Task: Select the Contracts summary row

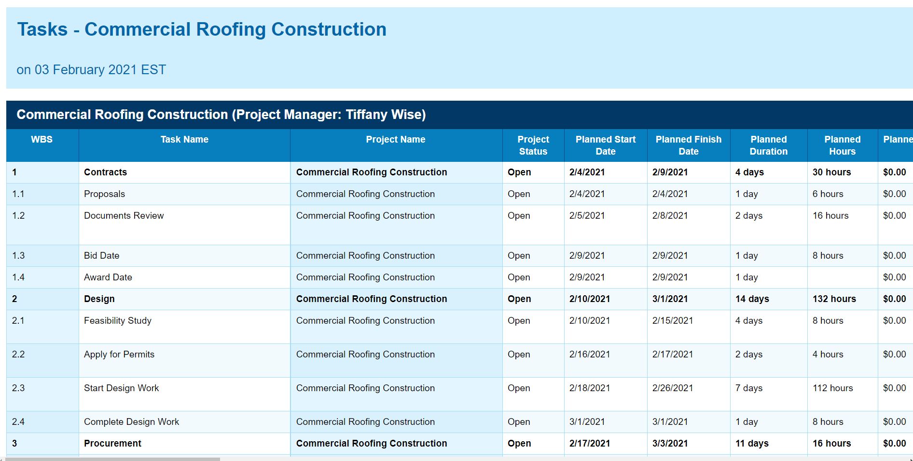Action: pos(105,172)
